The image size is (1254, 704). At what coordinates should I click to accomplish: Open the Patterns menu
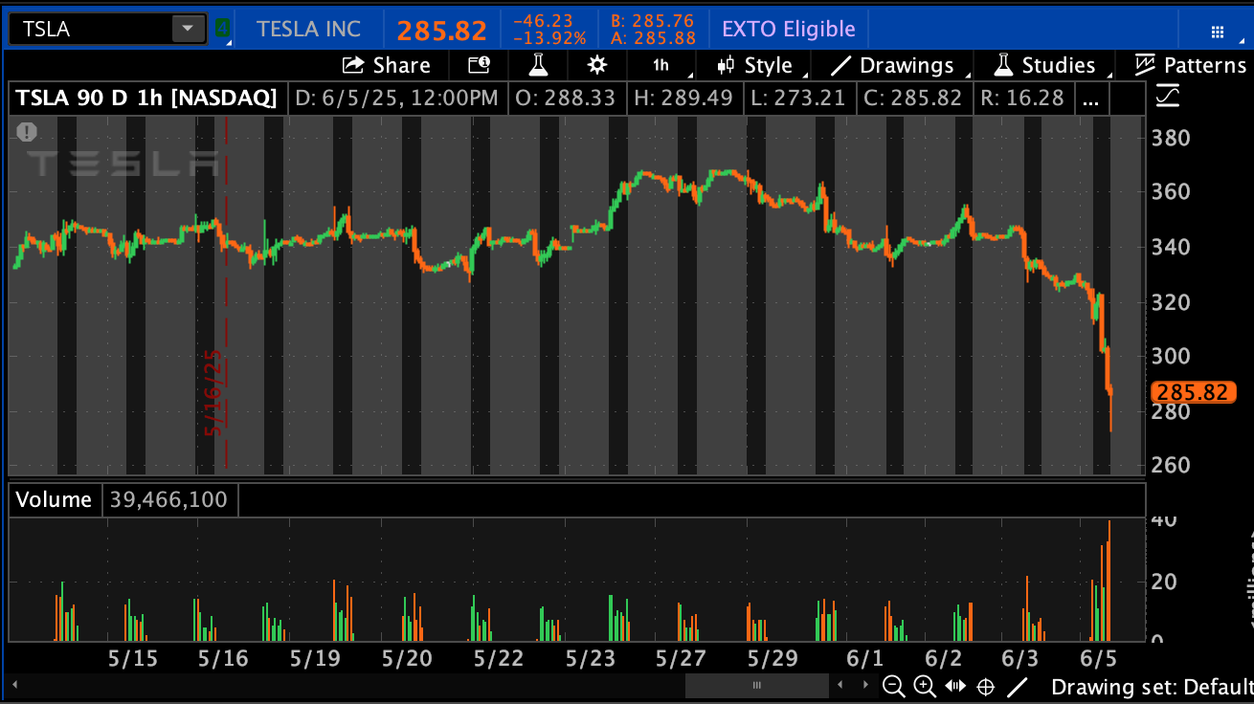coord(1191,65)
